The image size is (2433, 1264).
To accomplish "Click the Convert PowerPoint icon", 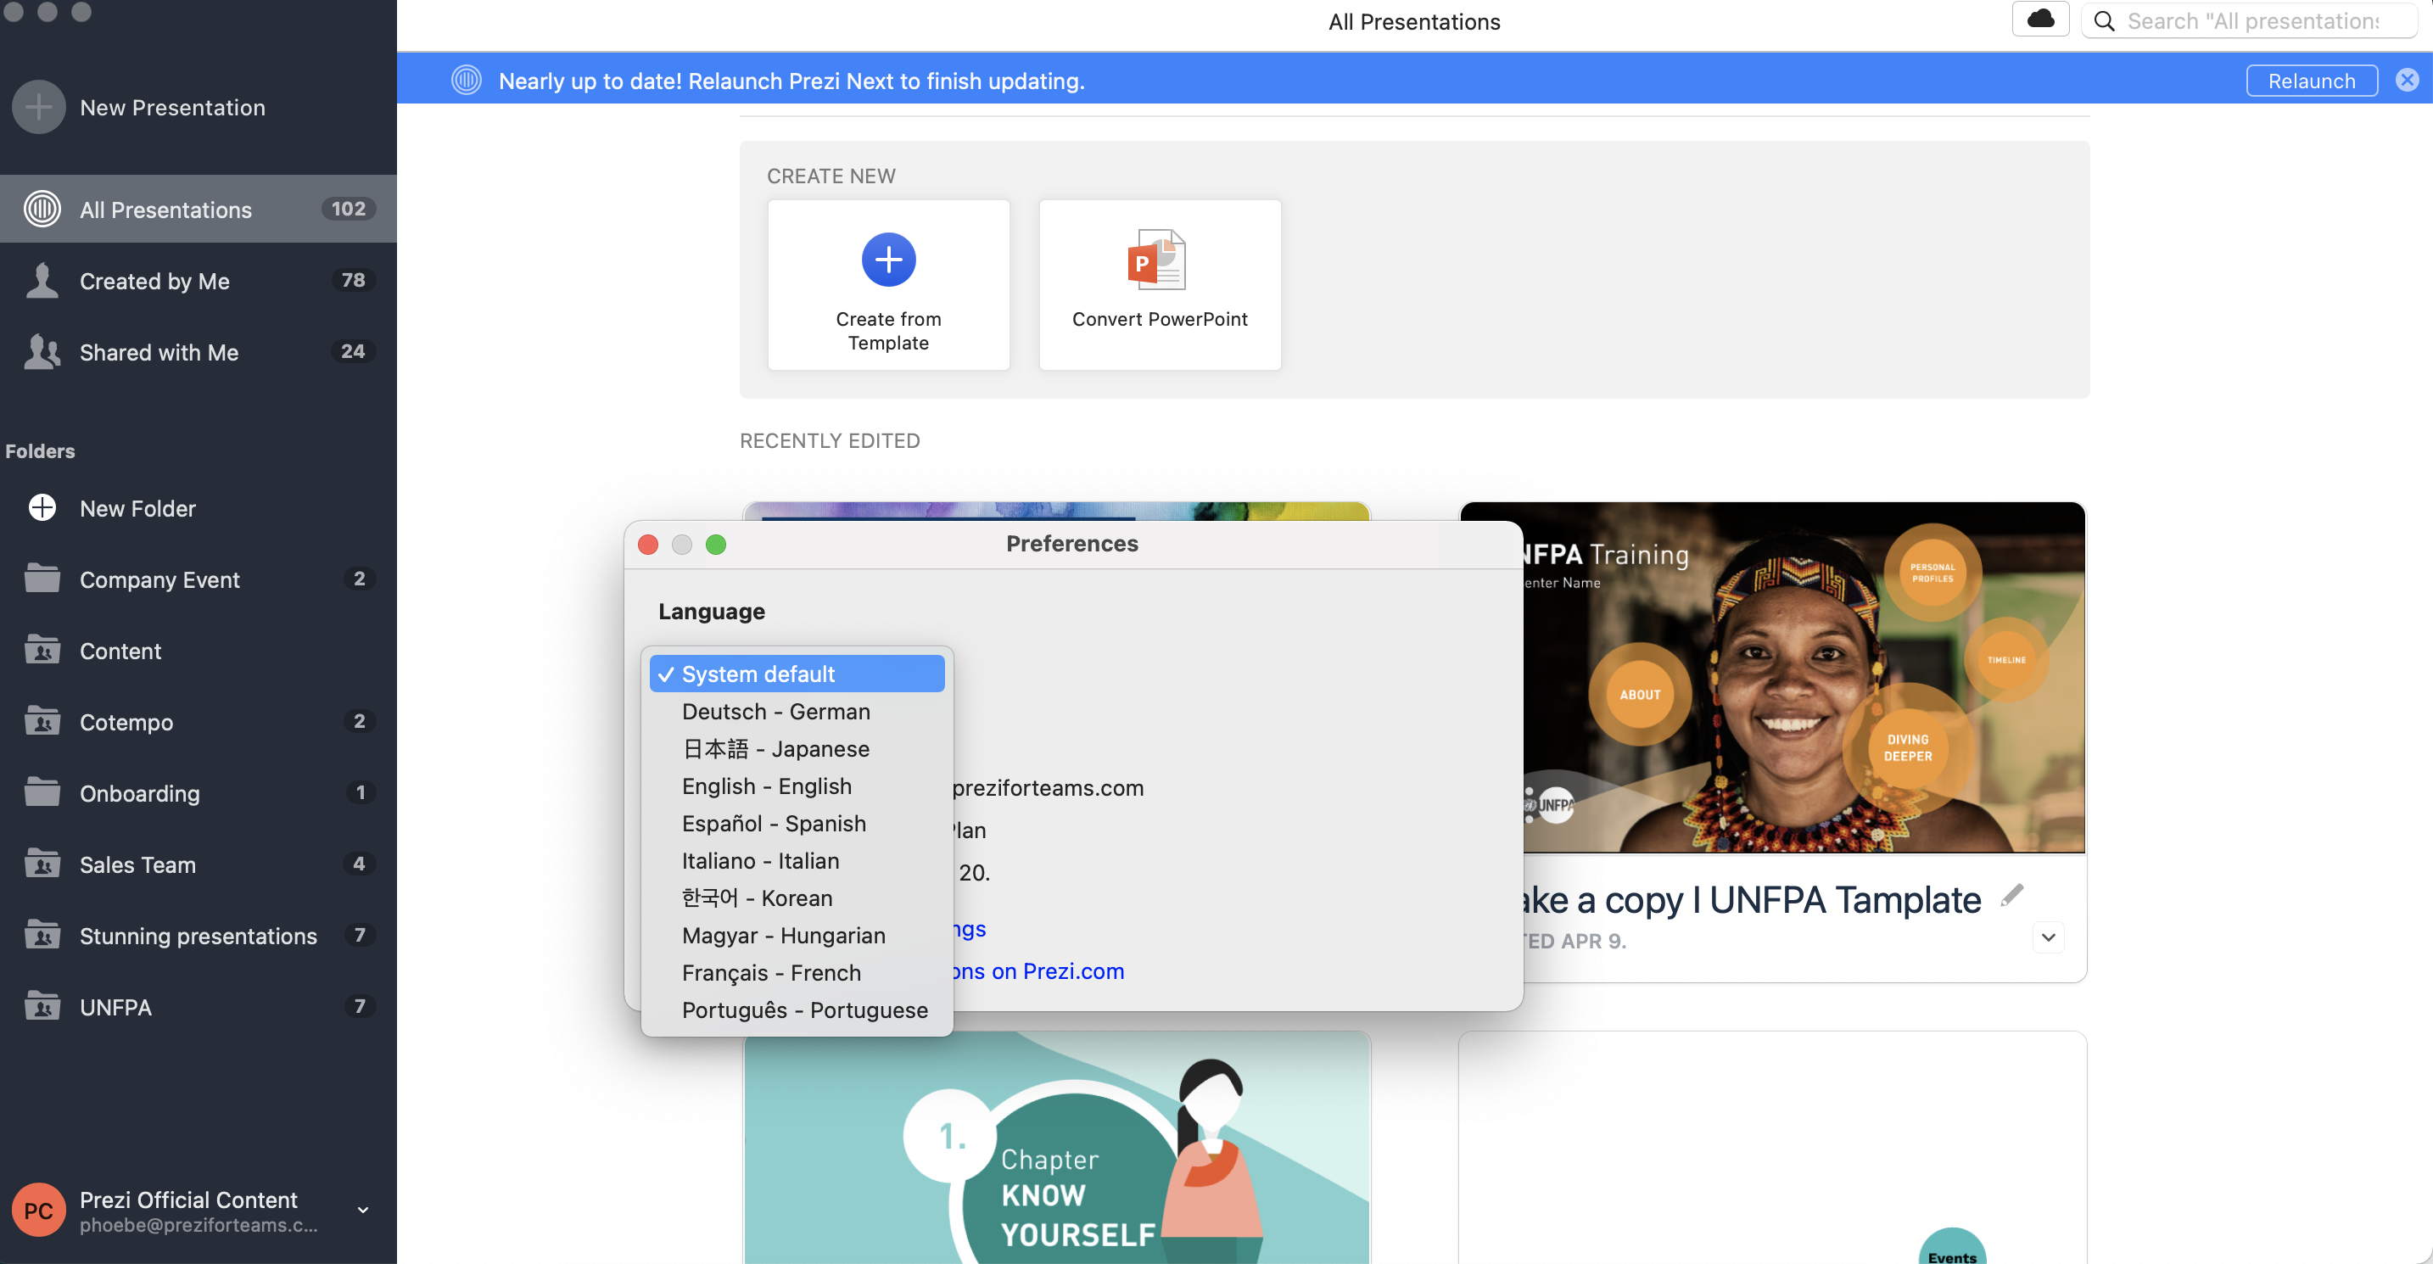I will [x=1156, y=259].
